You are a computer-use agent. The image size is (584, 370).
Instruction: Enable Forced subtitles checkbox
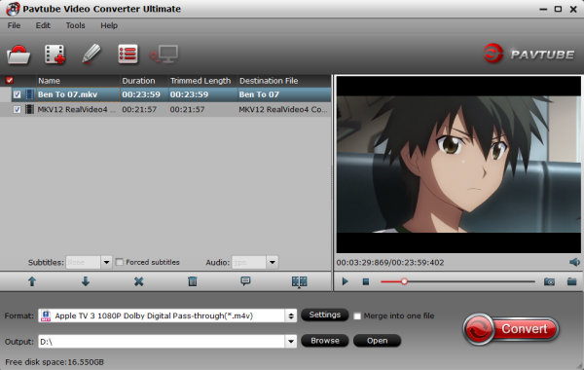[119, 262]
